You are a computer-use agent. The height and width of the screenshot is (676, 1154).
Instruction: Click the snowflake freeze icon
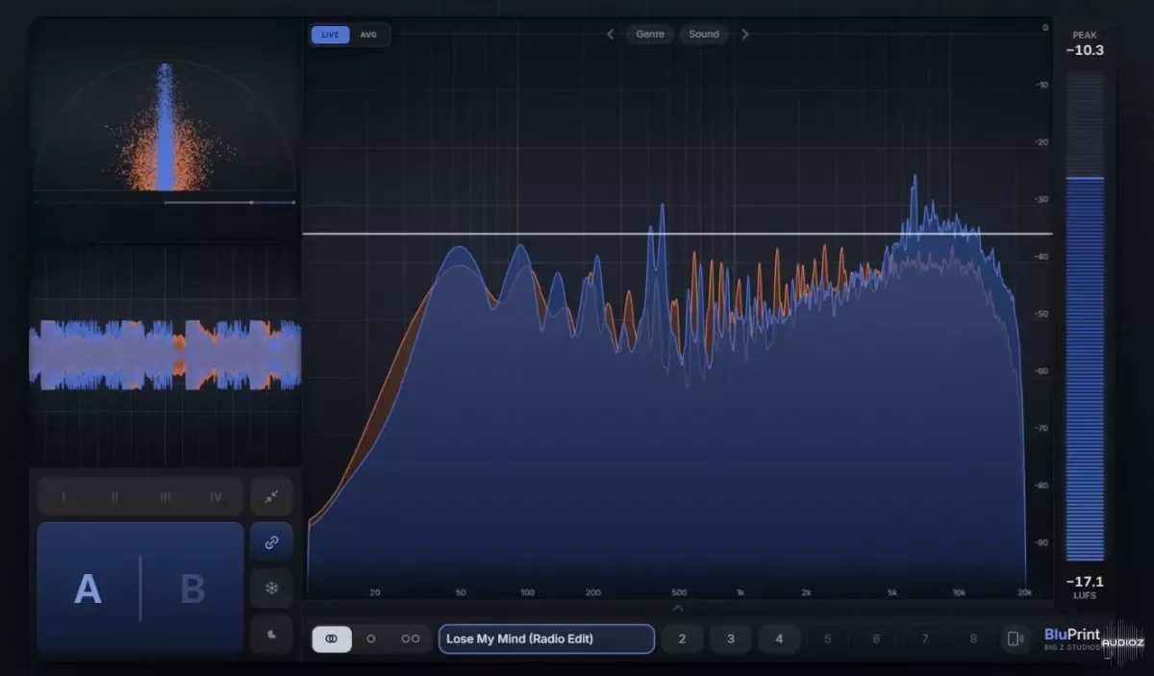(x=271, y=588)
